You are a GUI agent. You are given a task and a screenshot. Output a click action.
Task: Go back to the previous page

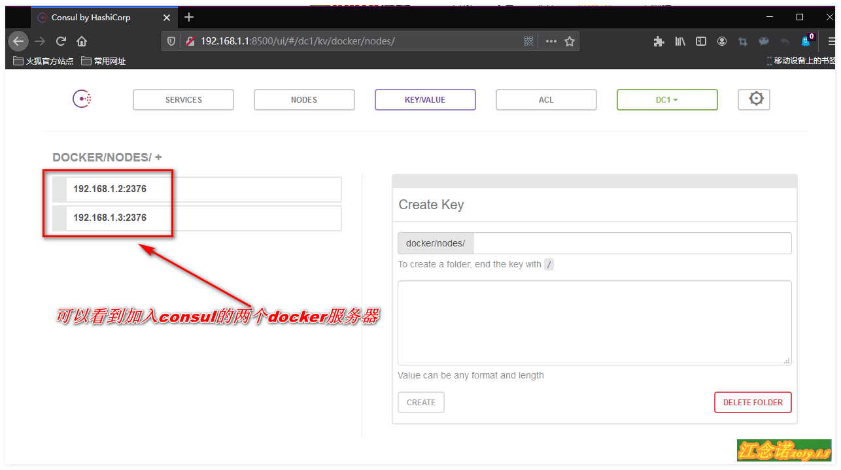18,41
